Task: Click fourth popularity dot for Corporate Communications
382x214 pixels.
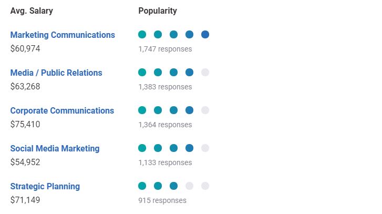Action: tap(189, 110)
